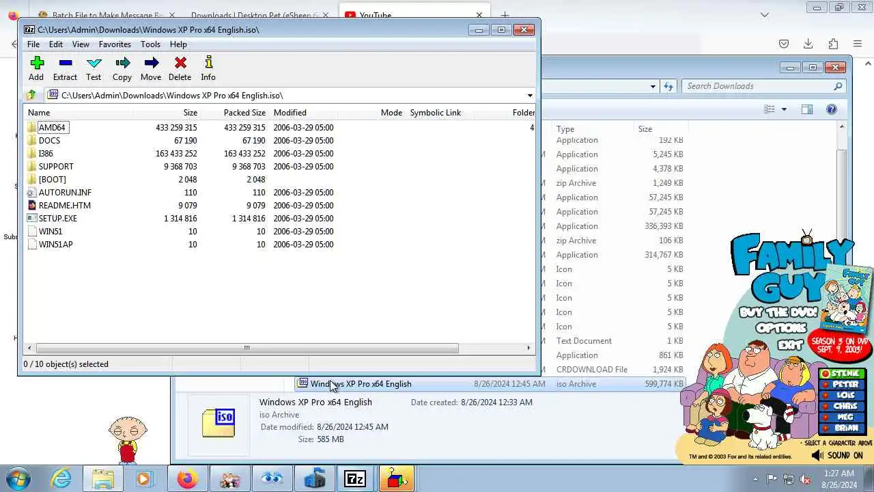
Task: Click the yellow Info icon in 7-Zip
Action: pyautogui.click(x=208, y=64)
